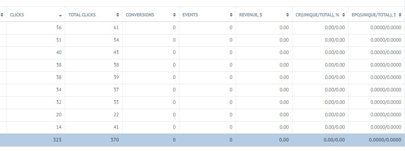405x151 pixels.
Task: Click the sort arrows next to EVENTS
Action: coord(231,15)
